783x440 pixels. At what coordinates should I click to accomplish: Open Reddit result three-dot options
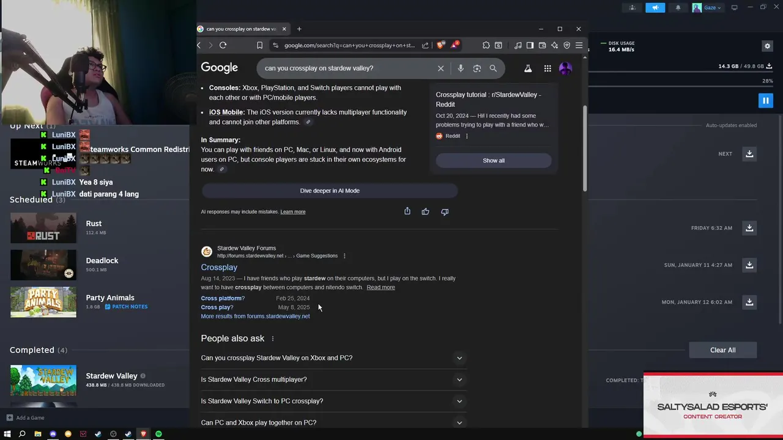pos(467,136)
